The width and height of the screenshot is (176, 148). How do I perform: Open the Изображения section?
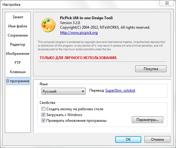click(18, 54)
